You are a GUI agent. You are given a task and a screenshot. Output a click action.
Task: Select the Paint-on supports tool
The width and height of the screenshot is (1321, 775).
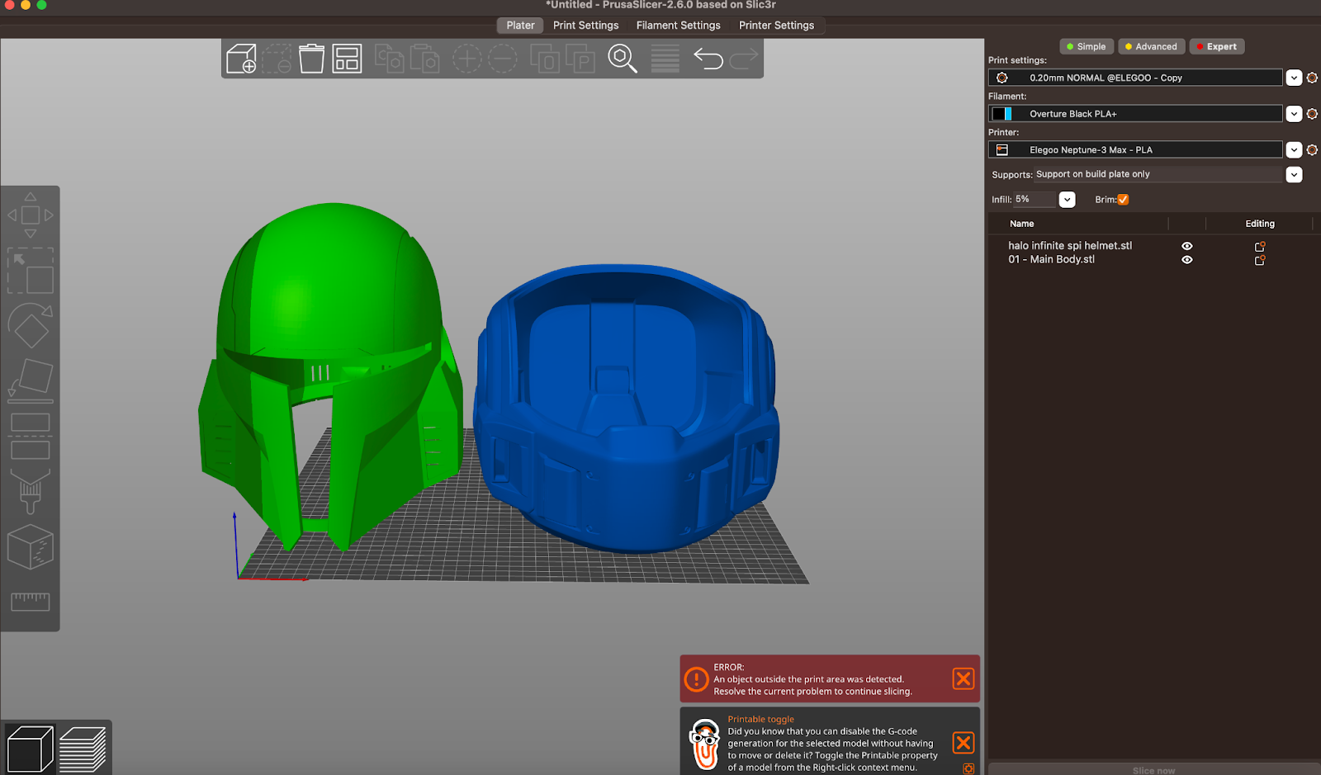31,491
